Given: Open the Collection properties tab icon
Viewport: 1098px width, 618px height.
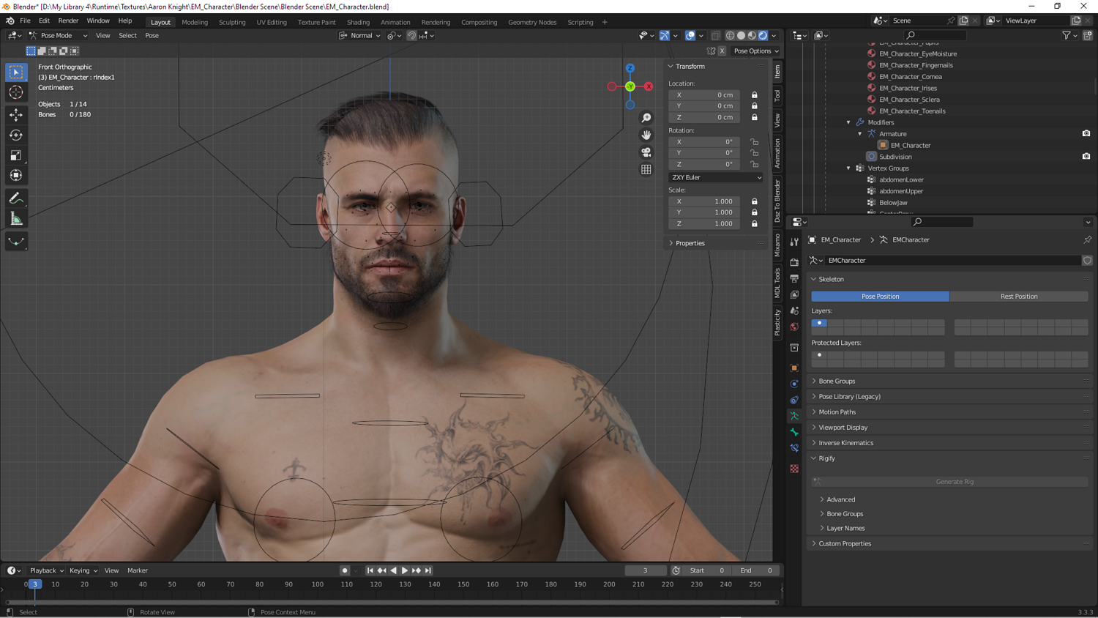Looking at the screenshot, I should click(x=794, y=347).
